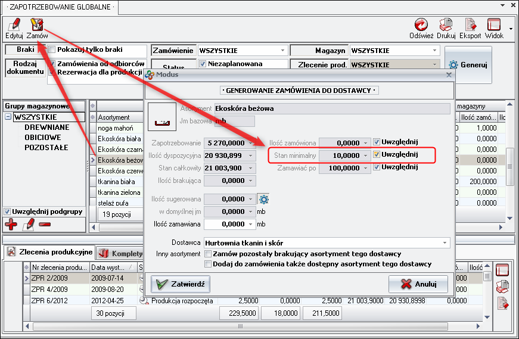Enable Zamów pozostały brakujący asortyment checkbox
The height and width of the screenshot is (339, 519).
(x=208, y=254)
